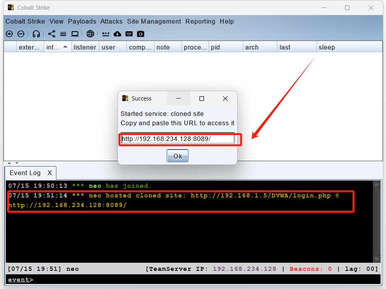Viewport: 386px width, 289px height.
Task: Open the View menu
Action: (x=56, y=21)
